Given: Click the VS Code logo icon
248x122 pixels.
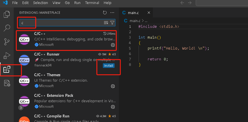Looking at the screenshot, I should coord(5,3).
